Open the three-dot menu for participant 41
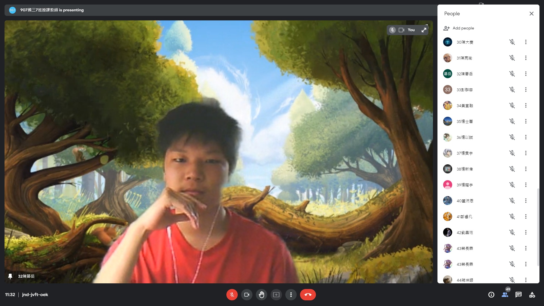 tap(526, 216)
